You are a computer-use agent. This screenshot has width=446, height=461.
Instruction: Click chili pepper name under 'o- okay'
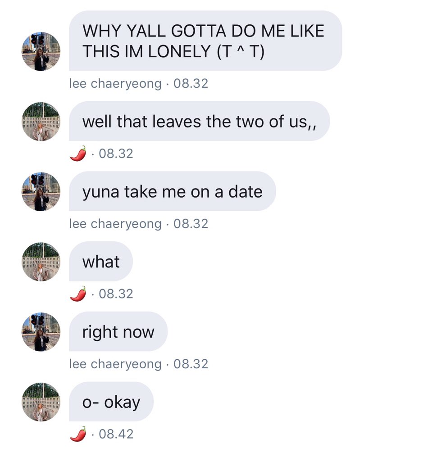[78, 434]
